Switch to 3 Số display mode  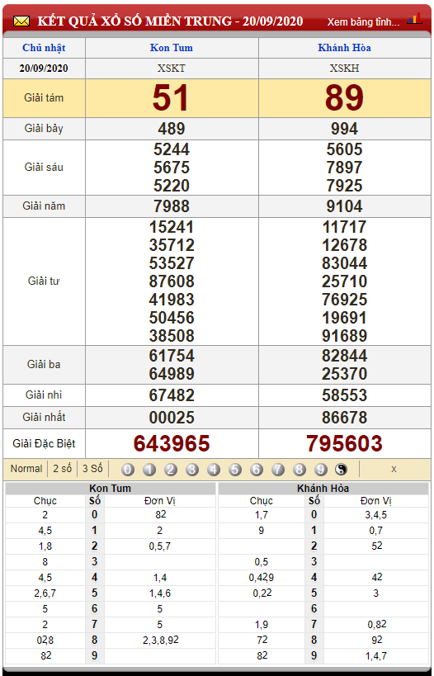[x=92, y=469]
